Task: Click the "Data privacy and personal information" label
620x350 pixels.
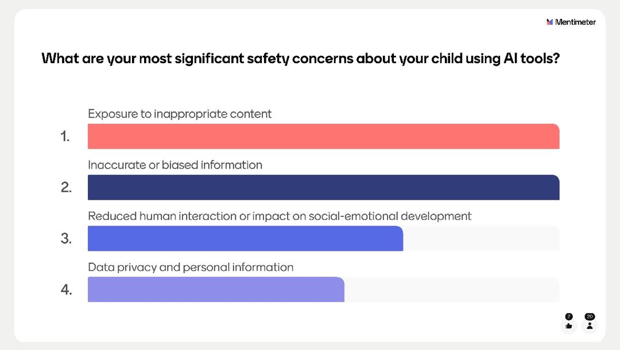Action: coord(191,267)
